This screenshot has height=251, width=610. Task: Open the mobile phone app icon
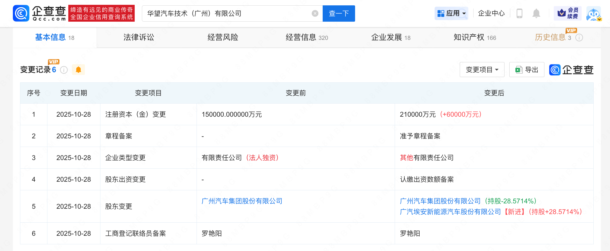click(519, 13)
